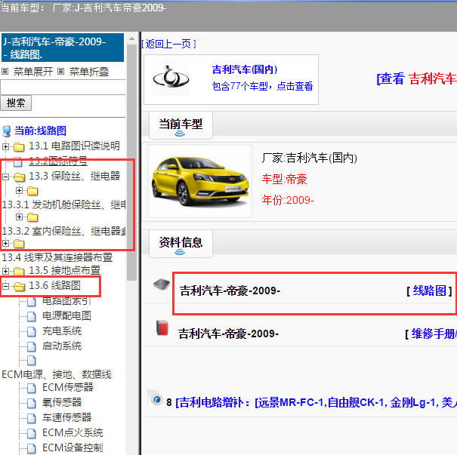Select 13.3.1 发动机舱保险丝 tree item
The width and height of the screenshot is (457, 455).
[x=63, y=204]
